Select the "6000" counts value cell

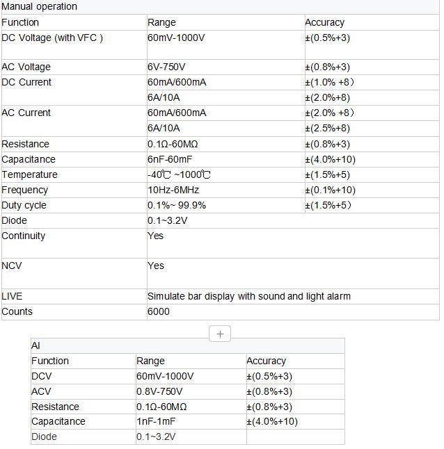(159, 311)
